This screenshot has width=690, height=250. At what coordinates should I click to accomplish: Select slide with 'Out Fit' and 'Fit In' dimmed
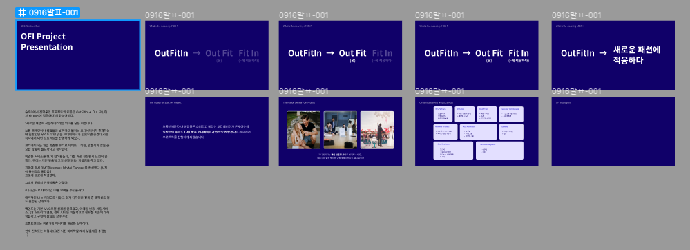(x=207, y=55)
